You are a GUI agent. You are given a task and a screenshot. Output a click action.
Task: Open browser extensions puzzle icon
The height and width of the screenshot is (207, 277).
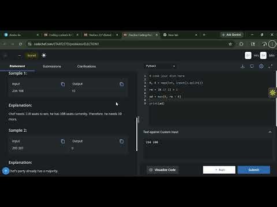[241, 44]
